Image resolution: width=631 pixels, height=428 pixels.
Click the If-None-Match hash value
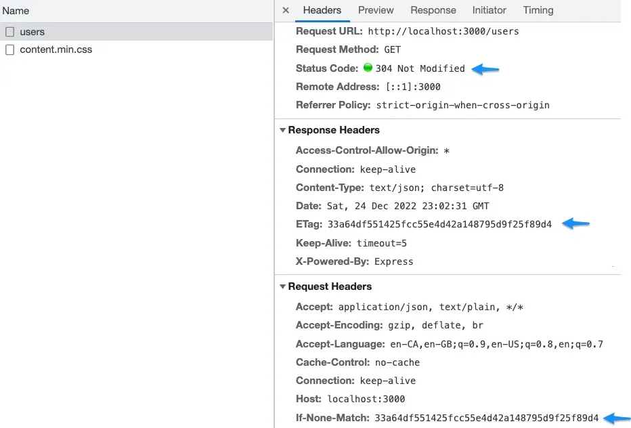(x=486, y=418)
